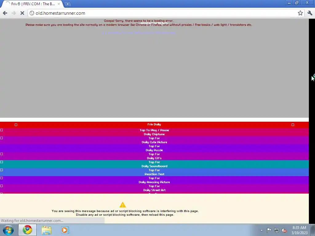Click the small square icon beside Daily Cute Picture

pos(2,138)
